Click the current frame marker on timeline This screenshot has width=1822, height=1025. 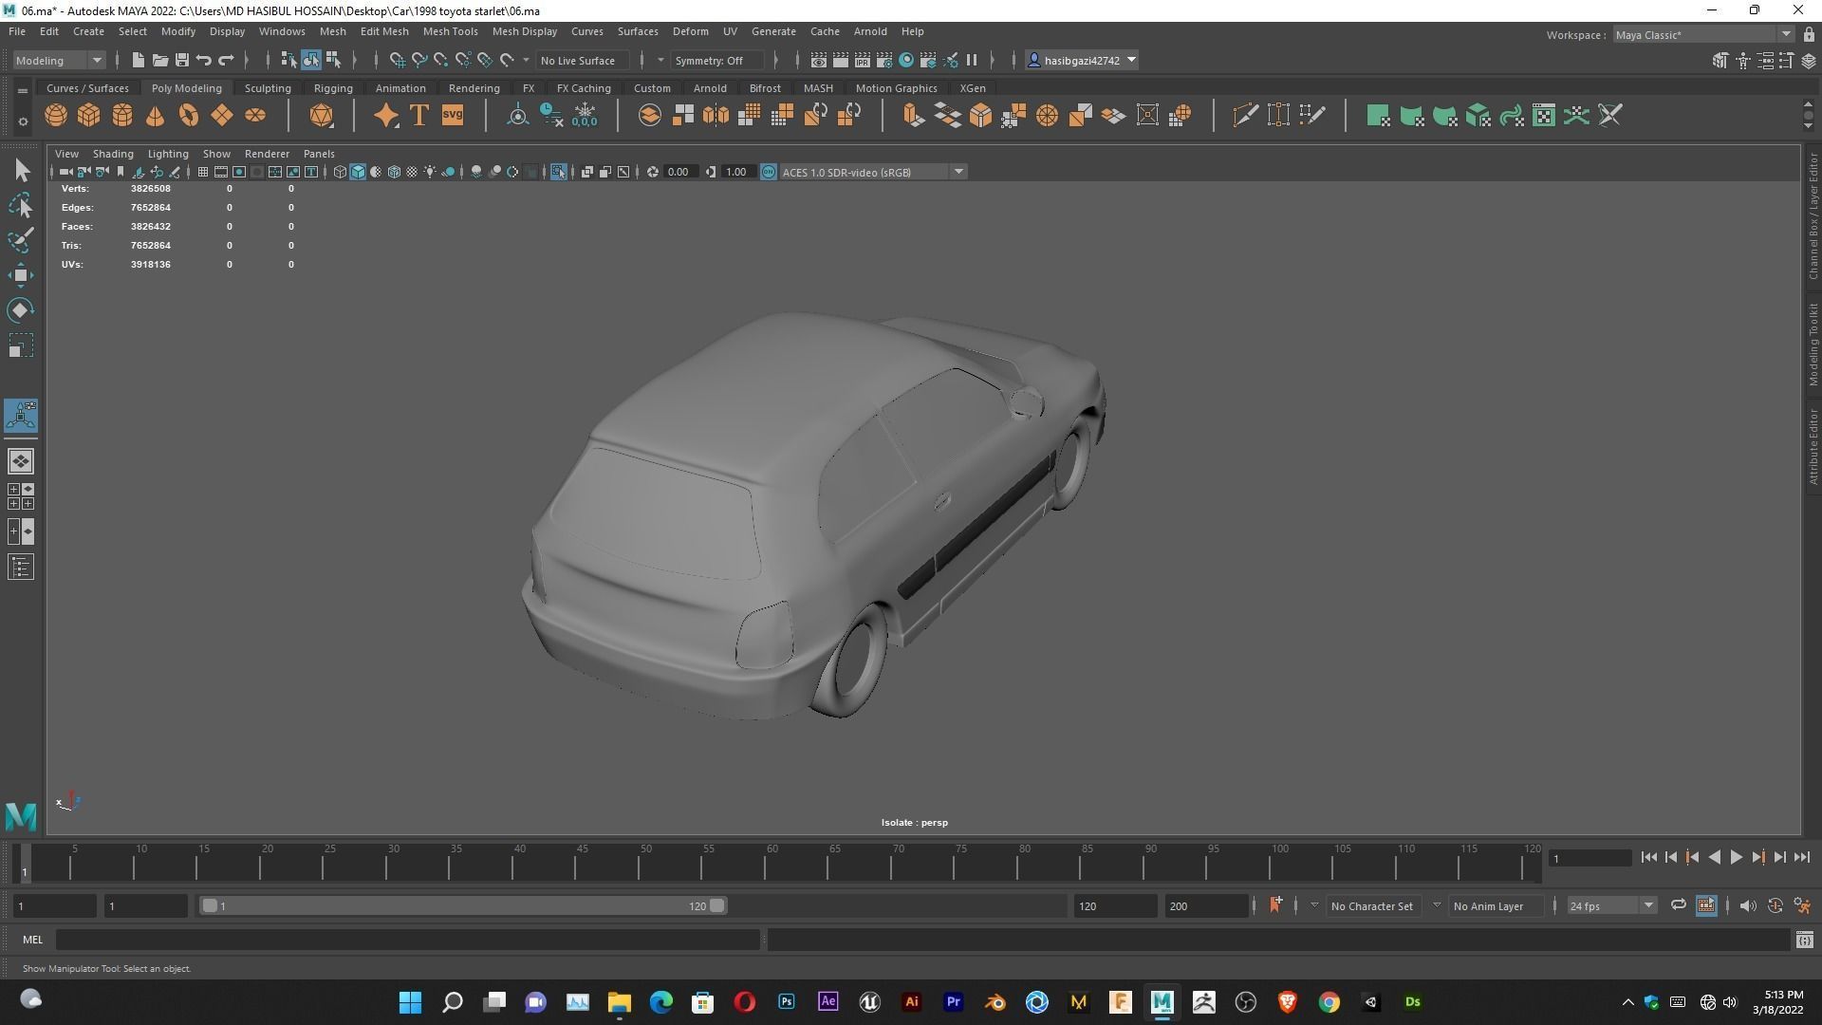pyautogui.click(x=26, y=862)
